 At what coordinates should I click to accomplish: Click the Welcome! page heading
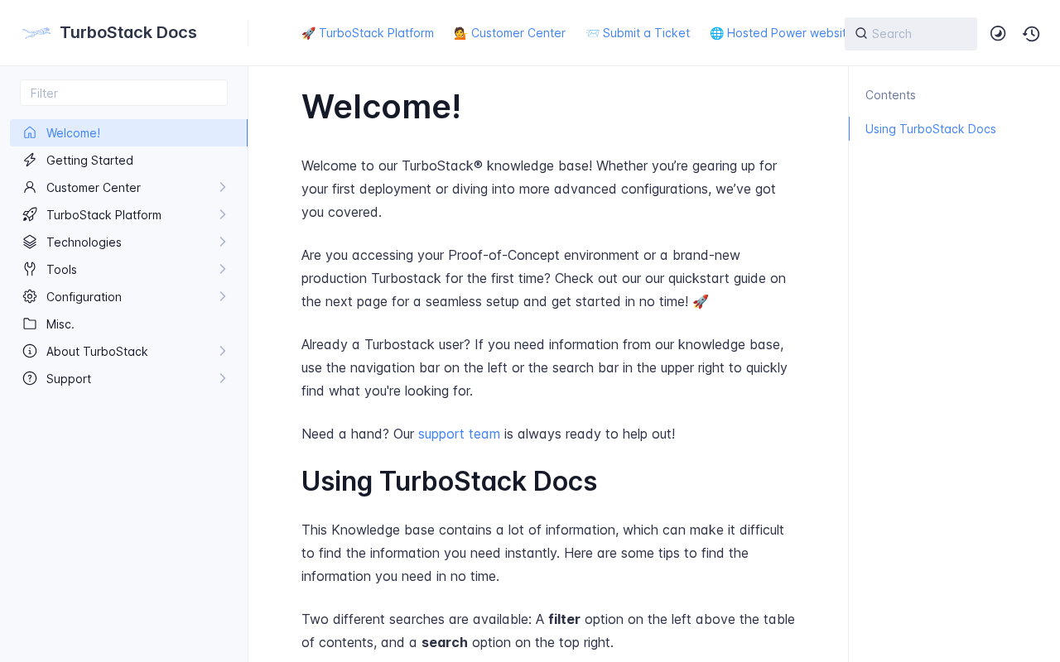click(x=382, y=107)
